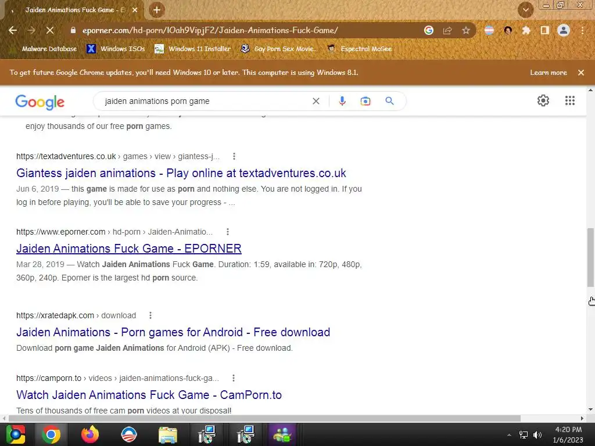This screenshot has height=446, width=595.
Task: Click the blue round taskbar icon
Action: coord(128,434)
